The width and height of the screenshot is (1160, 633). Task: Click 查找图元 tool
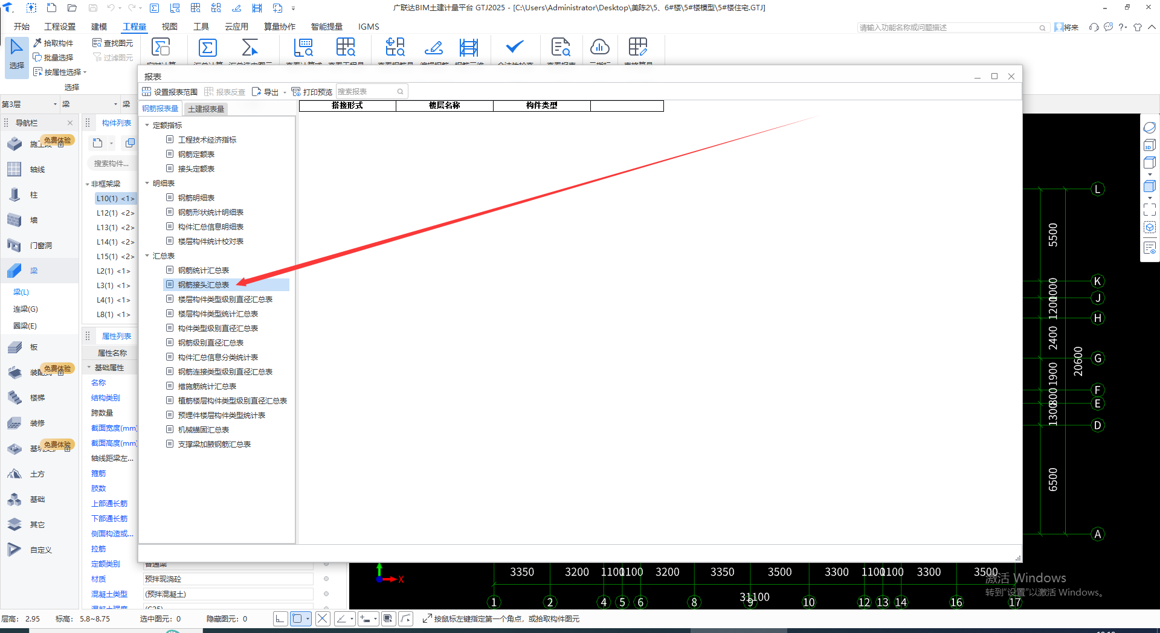point(112,43)
